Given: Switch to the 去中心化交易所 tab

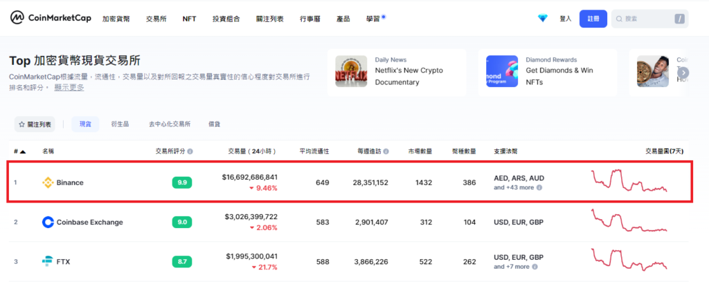Looking at the screenshot, I should (x=169, y=124).
